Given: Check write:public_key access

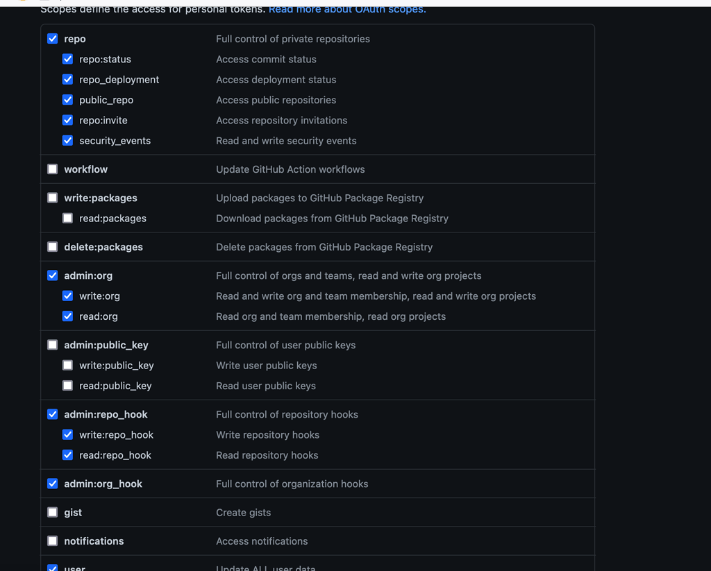Looking at the screenshot, I should click(67, 365).
